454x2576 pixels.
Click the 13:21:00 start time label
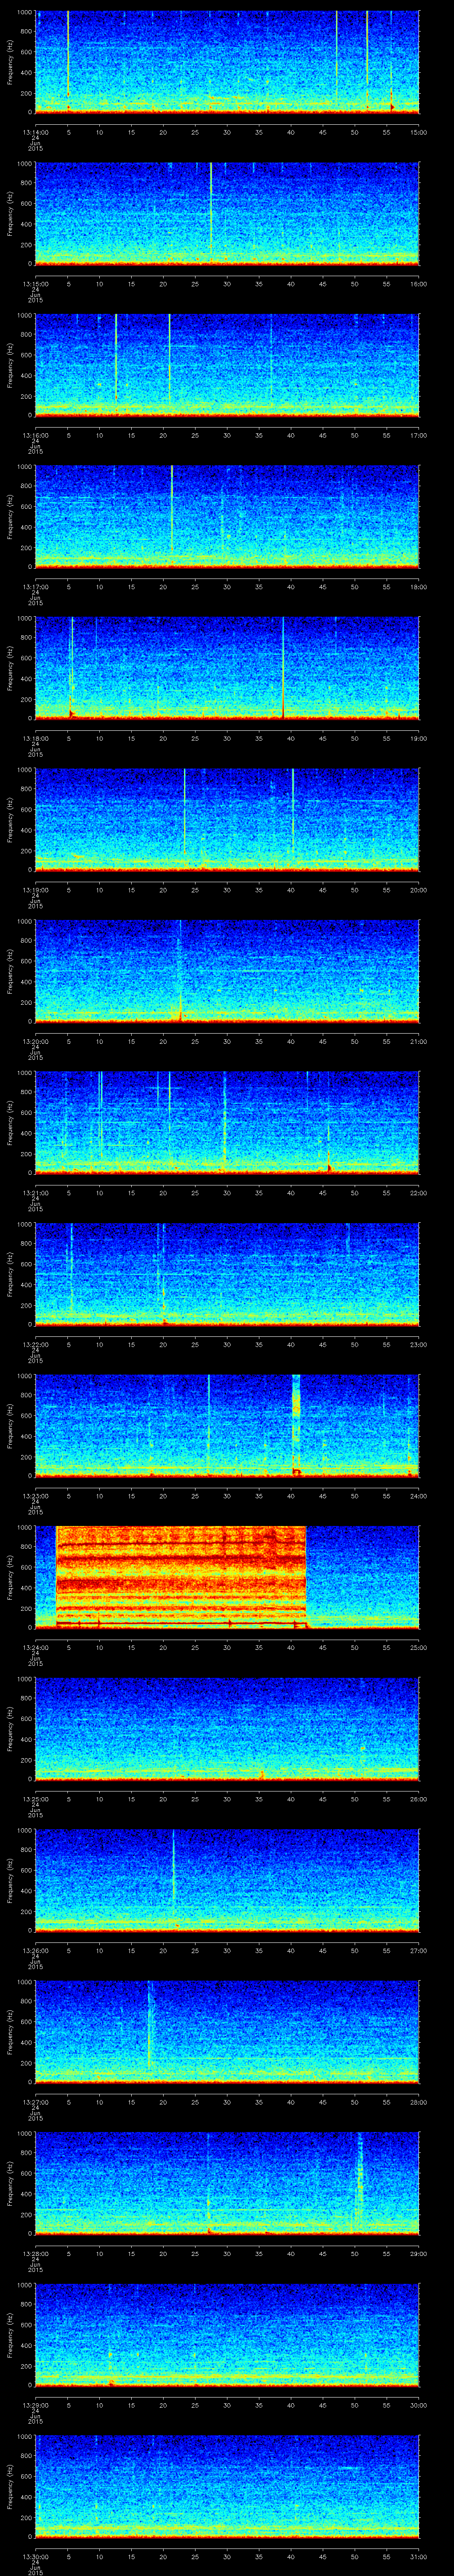(x=35, y=1193)
